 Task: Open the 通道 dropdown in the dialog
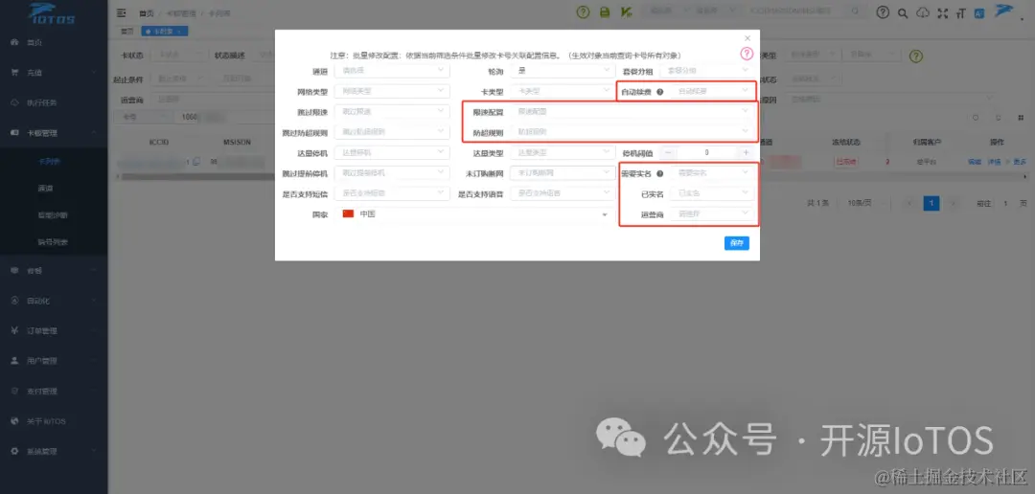392,71
